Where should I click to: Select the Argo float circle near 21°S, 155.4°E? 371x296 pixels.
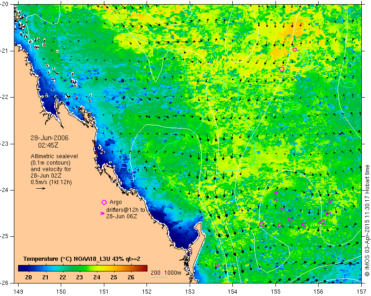[294, 49]
